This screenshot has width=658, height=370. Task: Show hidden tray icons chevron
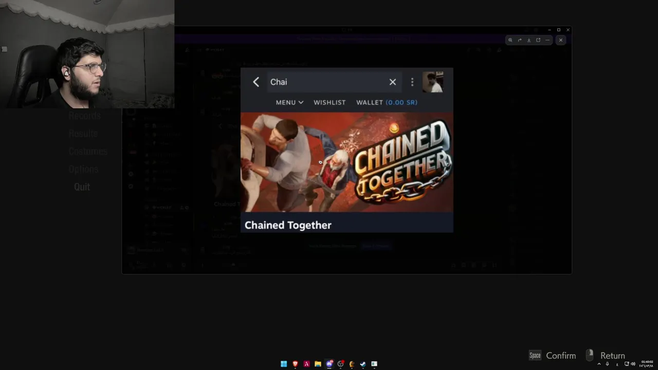pyautogui.click(x=599, y=364)
